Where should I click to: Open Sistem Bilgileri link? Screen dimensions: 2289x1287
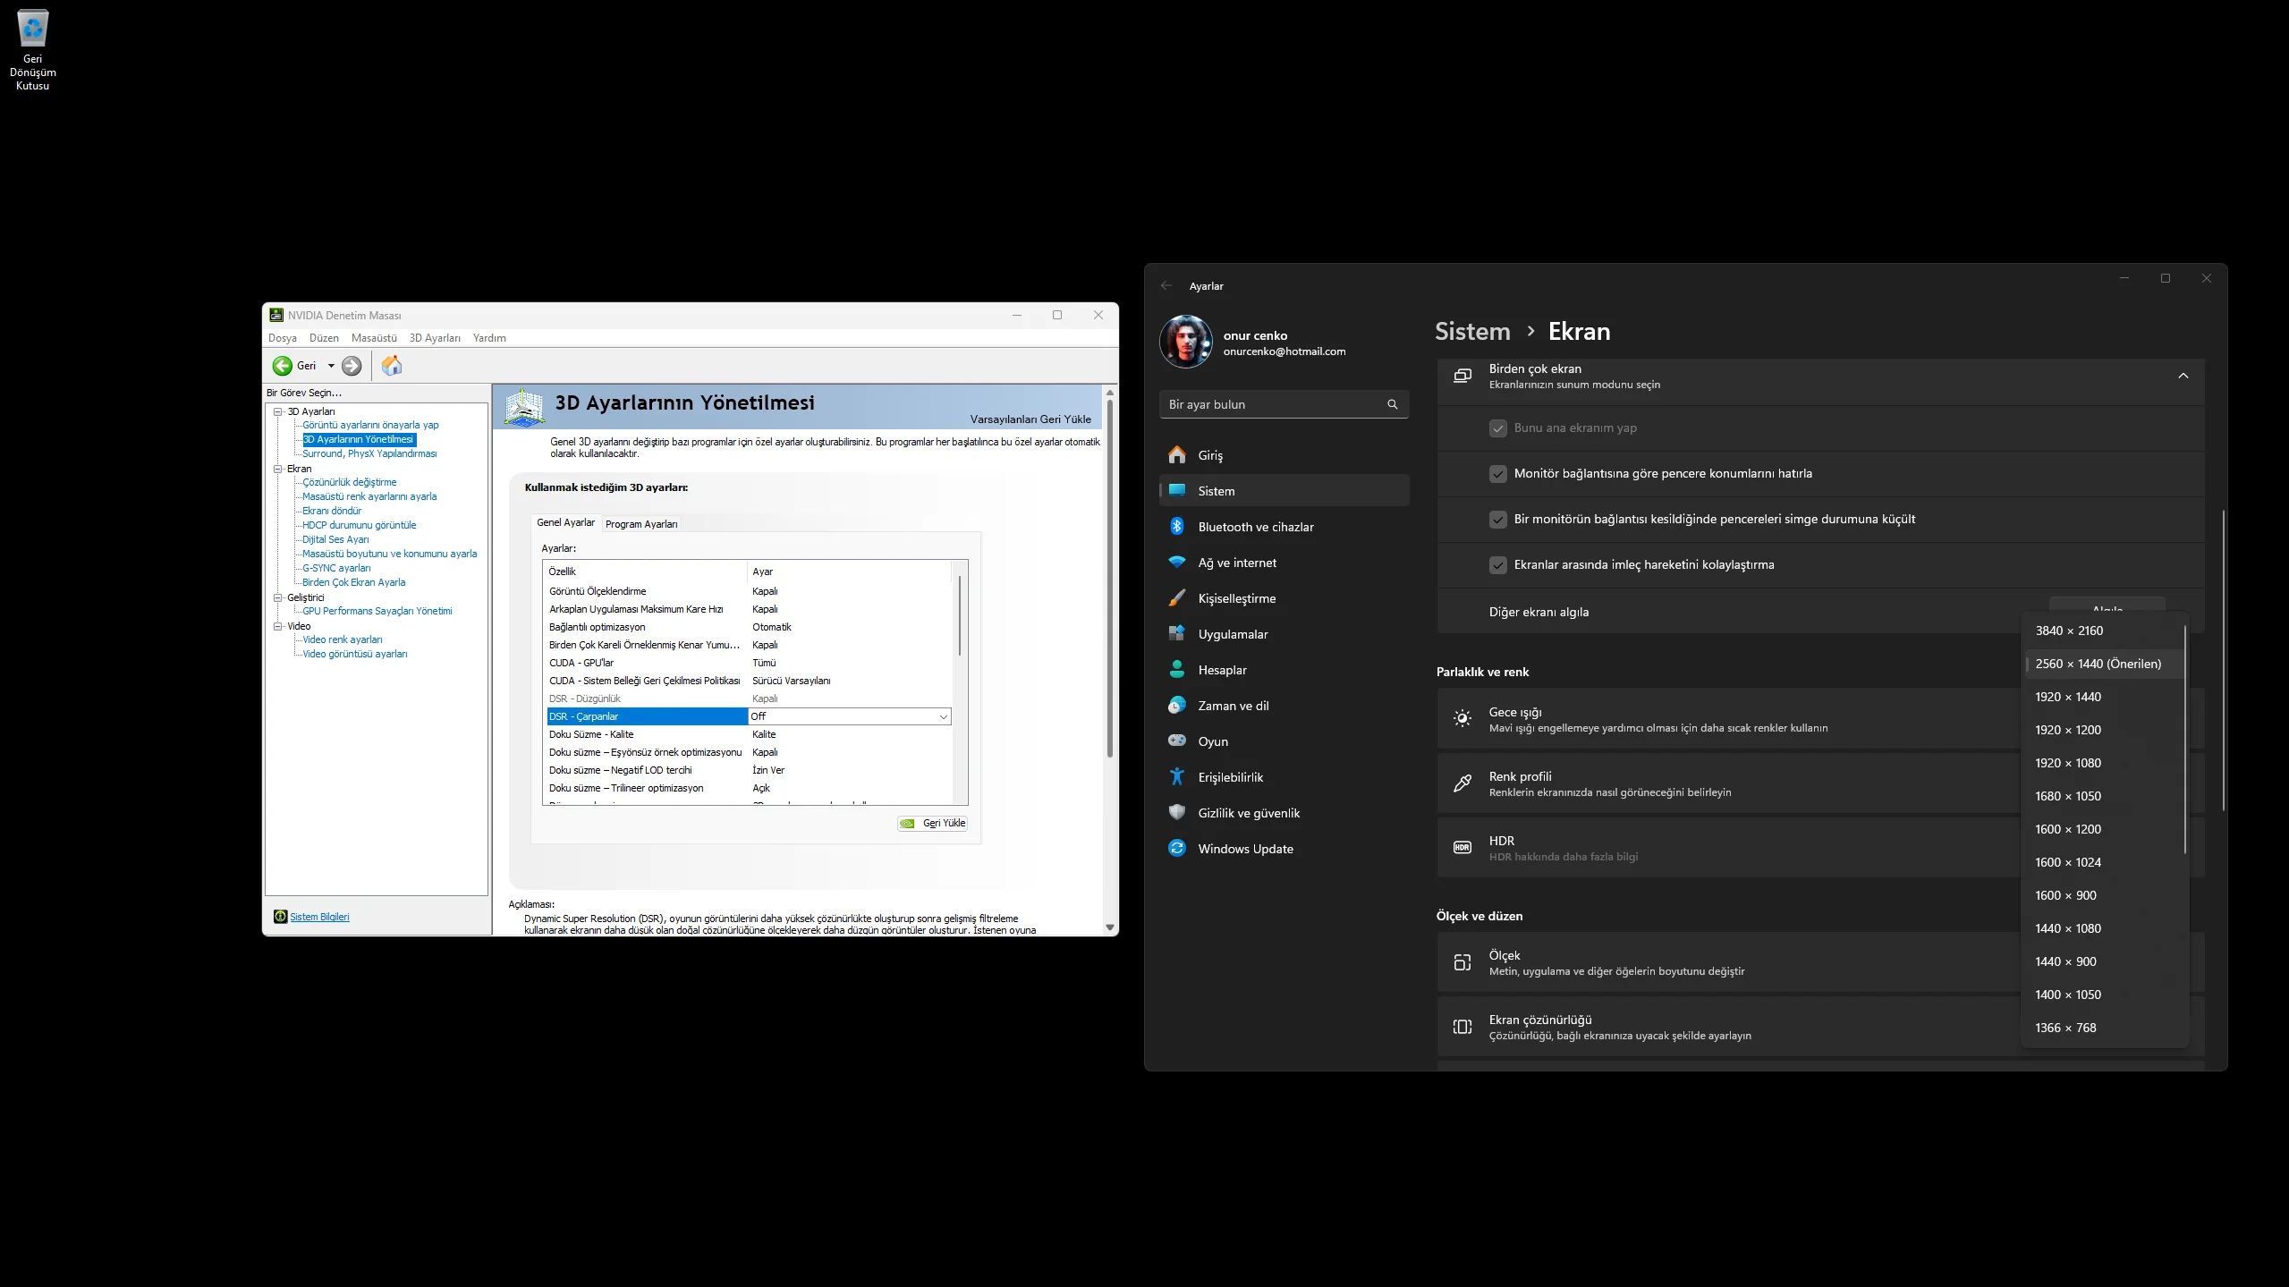point(319,917)
